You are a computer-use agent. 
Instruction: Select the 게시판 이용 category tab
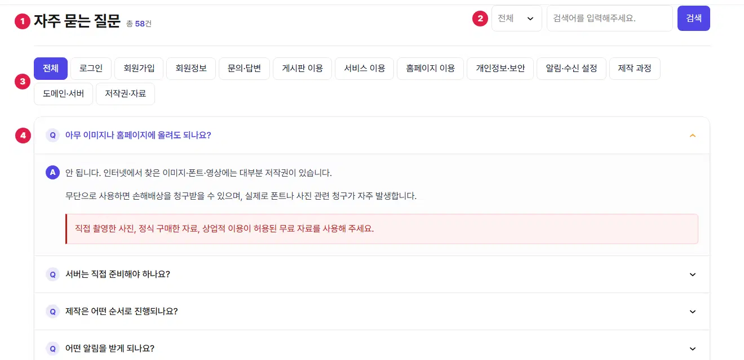pyautogui.click(x=303, y=69)
